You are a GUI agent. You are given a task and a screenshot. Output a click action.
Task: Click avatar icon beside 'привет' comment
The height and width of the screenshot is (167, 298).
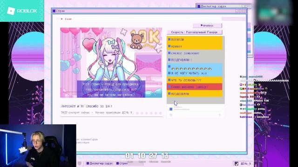click(x=169, y=46)
